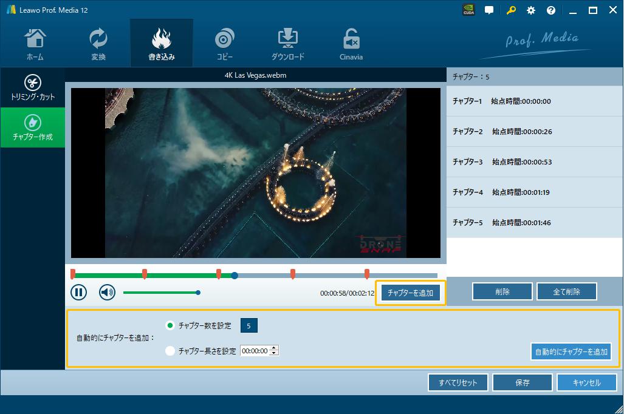624x414 pixels.
Task: Mute the audio with speaker icon
Action: (108, 293)
